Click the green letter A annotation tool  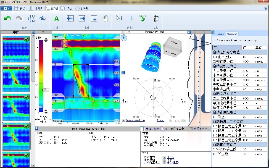pyautogui.click(x=56, y=18)
